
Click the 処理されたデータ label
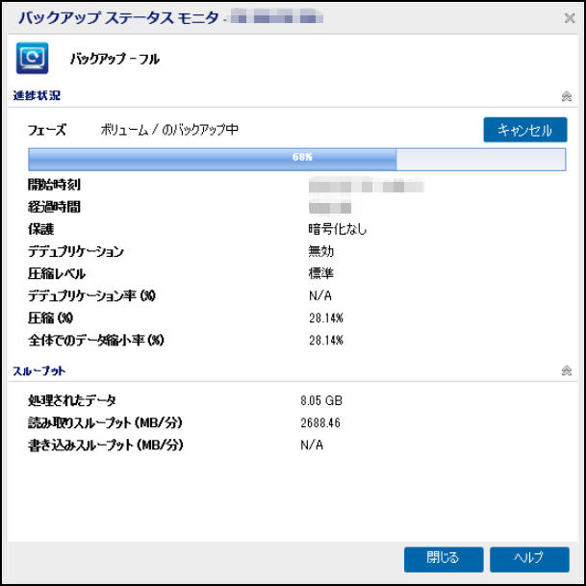[72, 400]
